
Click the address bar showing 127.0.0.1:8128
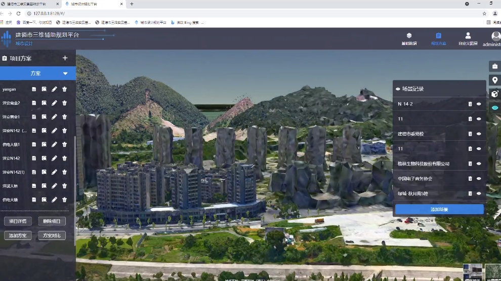[x=253, y=14]
